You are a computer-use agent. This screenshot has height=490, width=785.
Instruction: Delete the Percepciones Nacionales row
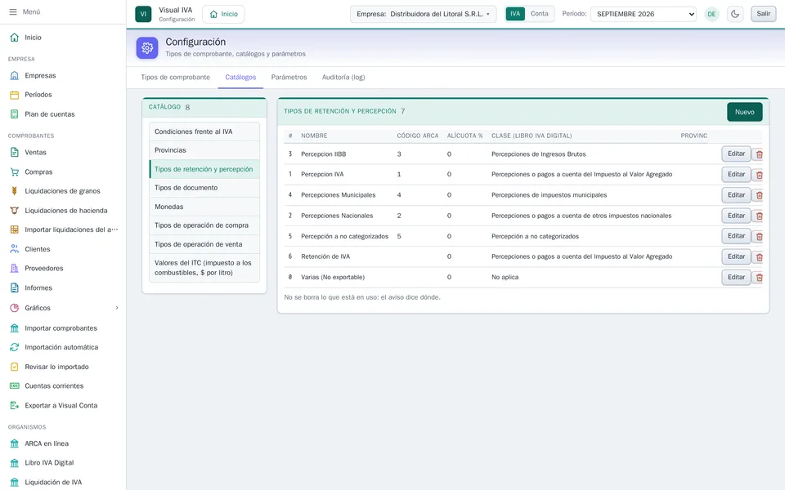759,216
